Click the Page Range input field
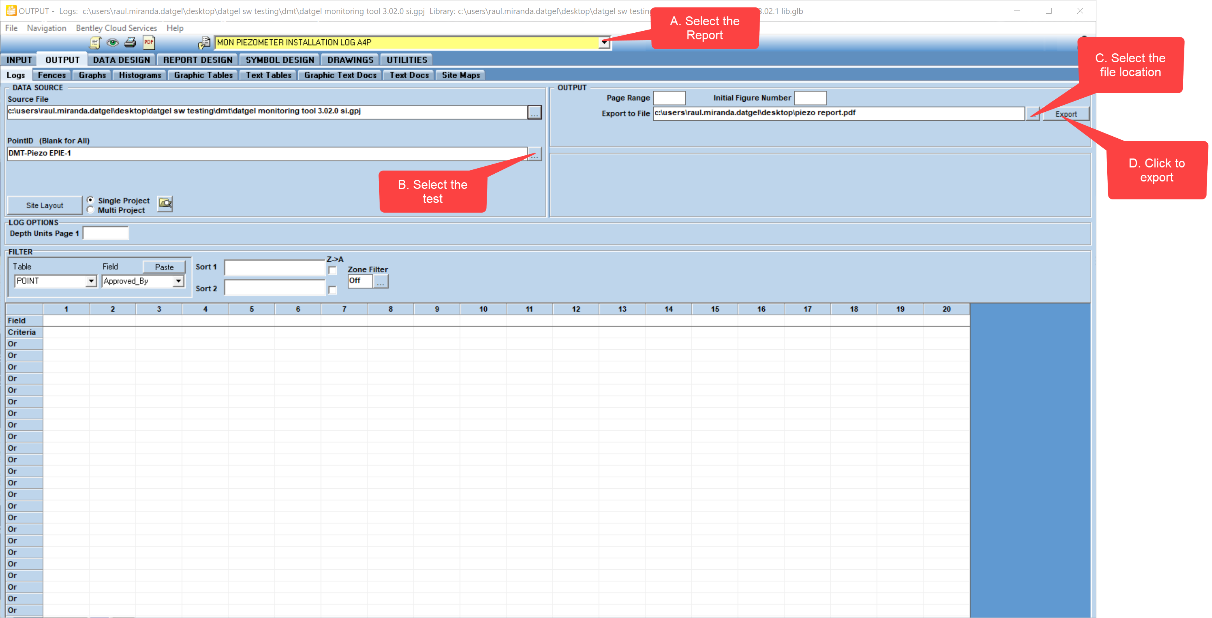The height and width of the screenshot is (618, 1212). point(669,98)
